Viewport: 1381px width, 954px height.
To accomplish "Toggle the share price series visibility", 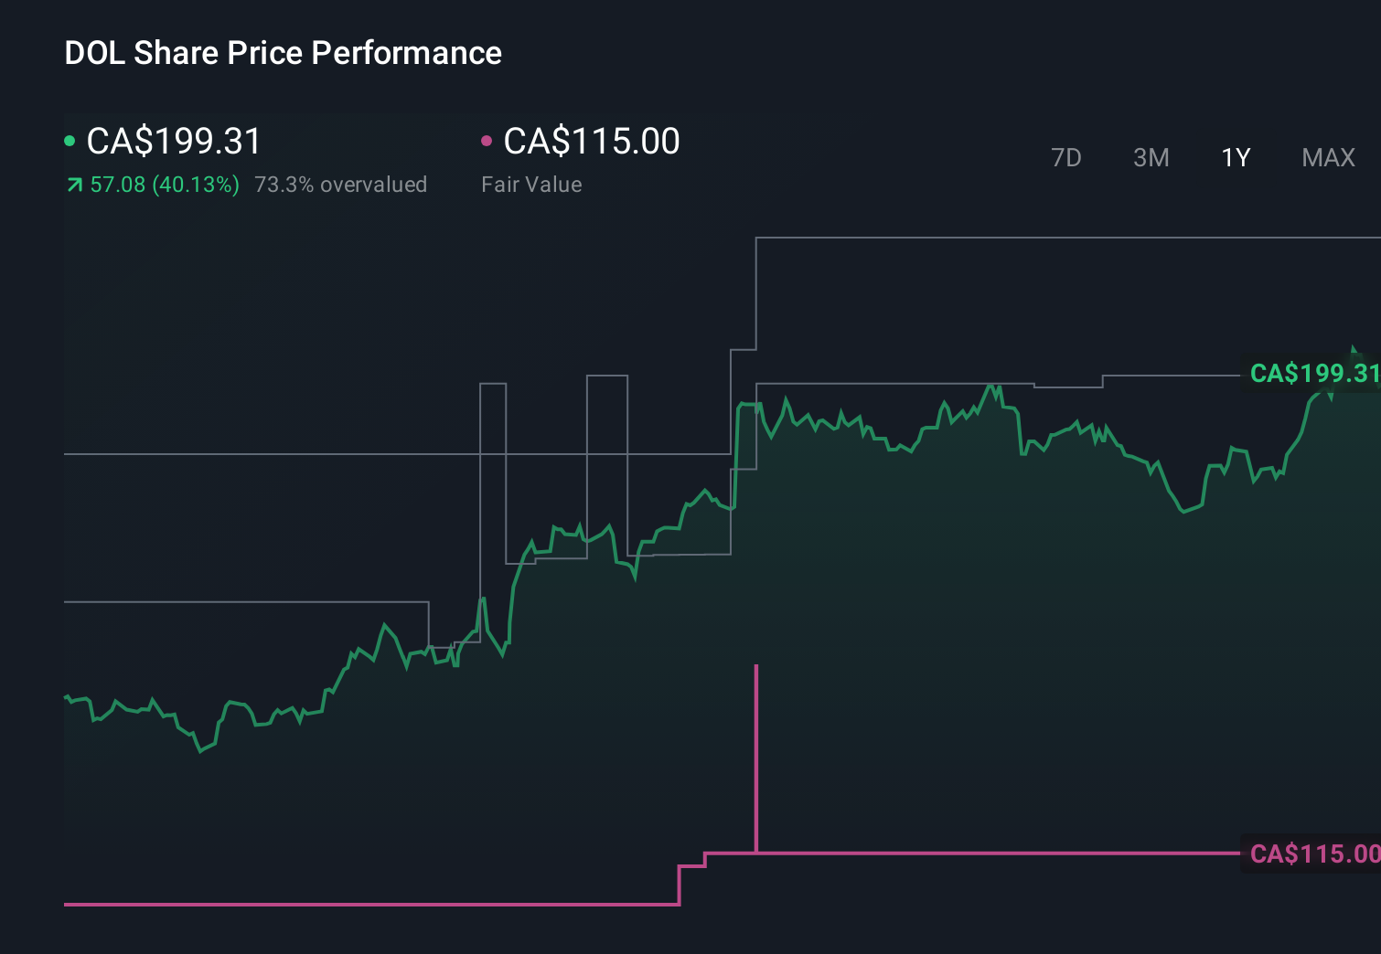I will [x=172, y=141].
